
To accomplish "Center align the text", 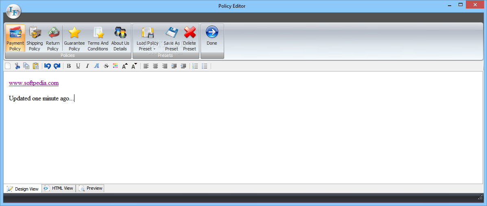I will coord(155,66).
